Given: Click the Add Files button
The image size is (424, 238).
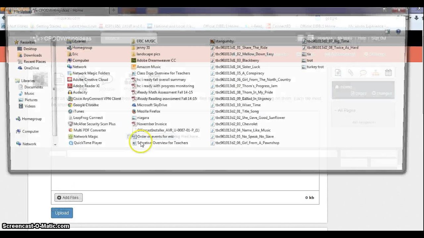Looking at the screenshot, I should coord(69,197).
